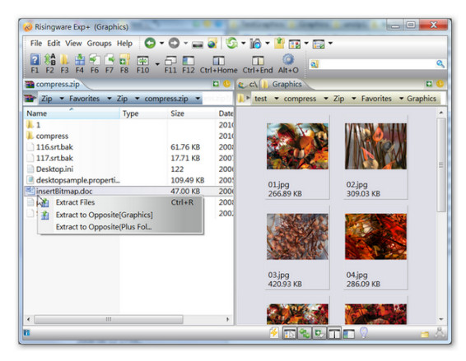Click the F4 toolbar icon

point(79,60)
